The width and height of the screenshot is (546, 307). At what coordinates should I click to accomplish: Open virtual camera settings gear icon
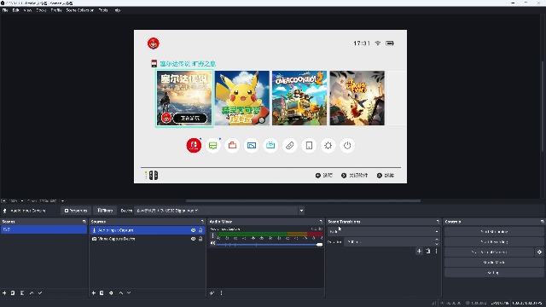click(x=539, y=252)
